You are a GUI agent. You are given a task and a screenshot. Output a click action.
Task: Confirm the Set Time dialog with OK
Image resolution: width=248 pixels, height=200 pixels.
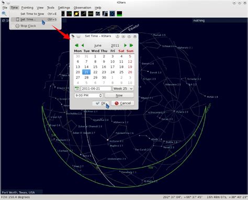(100, 103)
